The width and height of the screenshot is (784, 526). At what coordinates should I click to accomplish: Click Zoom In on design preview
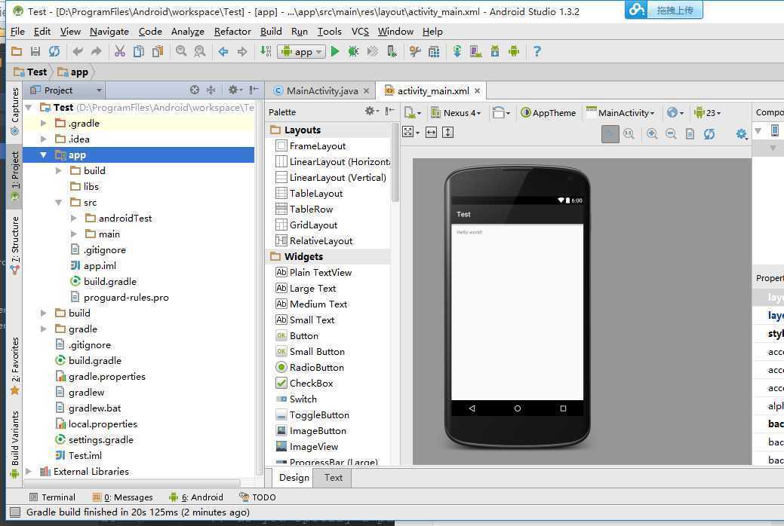[651, 133]
